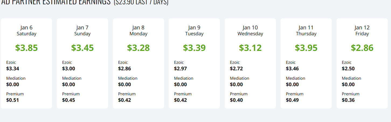391x122 pixels.
Task: Click Ezoic $2.50 on the Friday card
Action: 348,69
